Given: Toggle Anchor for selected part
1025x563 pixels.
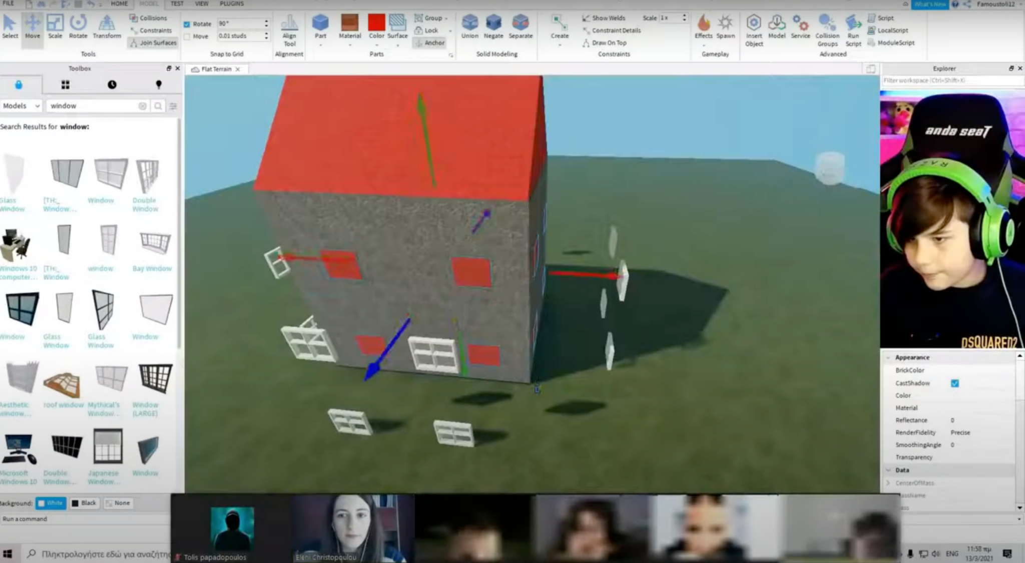Looking at the screenshot, I should (x=429, y=43).
